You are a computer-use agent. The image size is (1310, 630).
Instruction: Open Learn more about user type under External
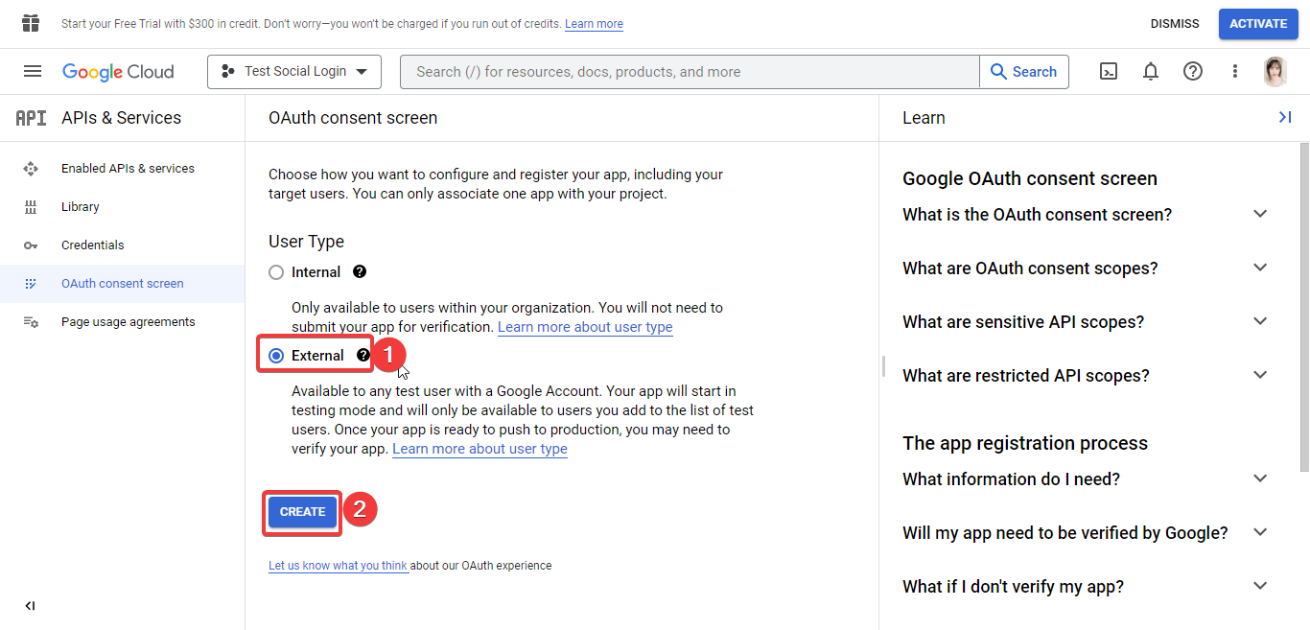[x=480, y=449]
